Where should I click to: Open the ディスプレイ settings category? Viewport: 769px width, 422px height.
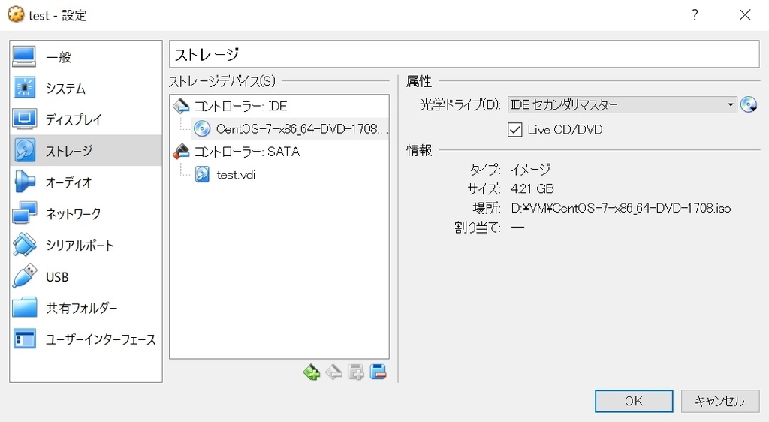(x=86, y=119)
